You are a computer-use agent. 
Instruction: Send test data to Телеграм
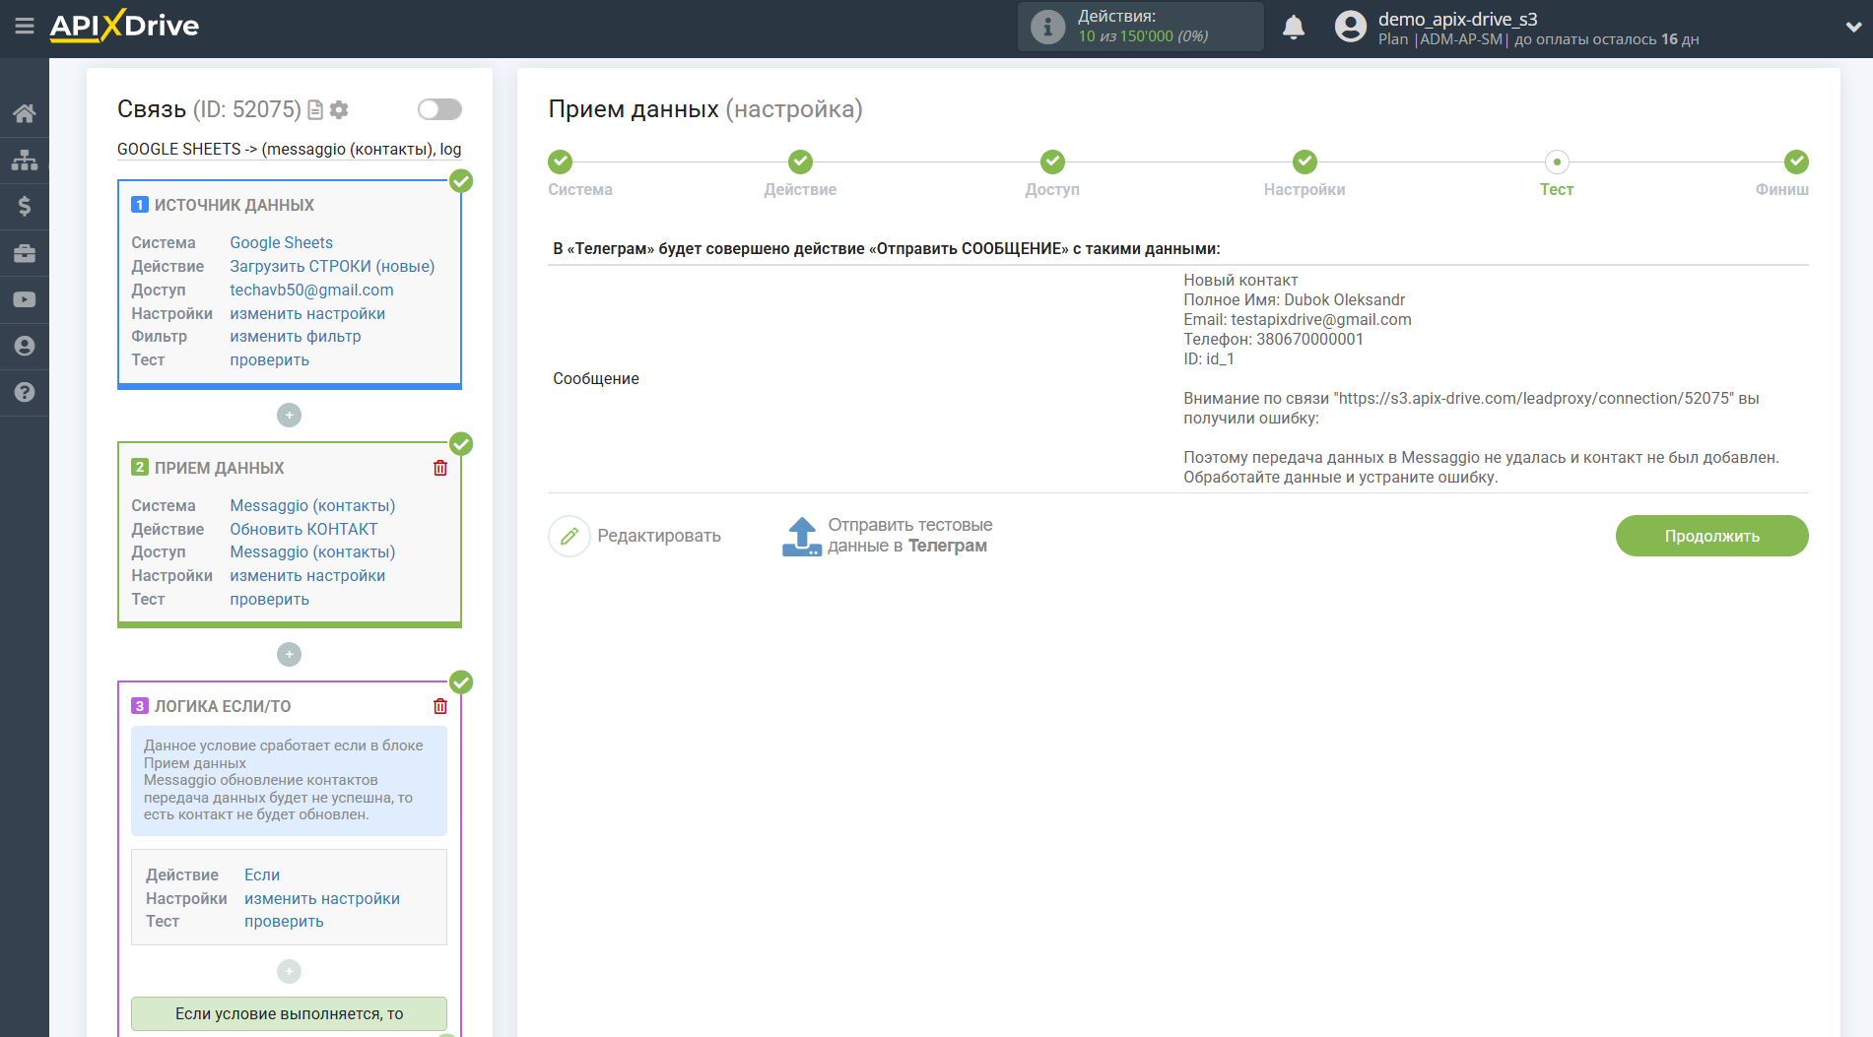tap(887, 536)
